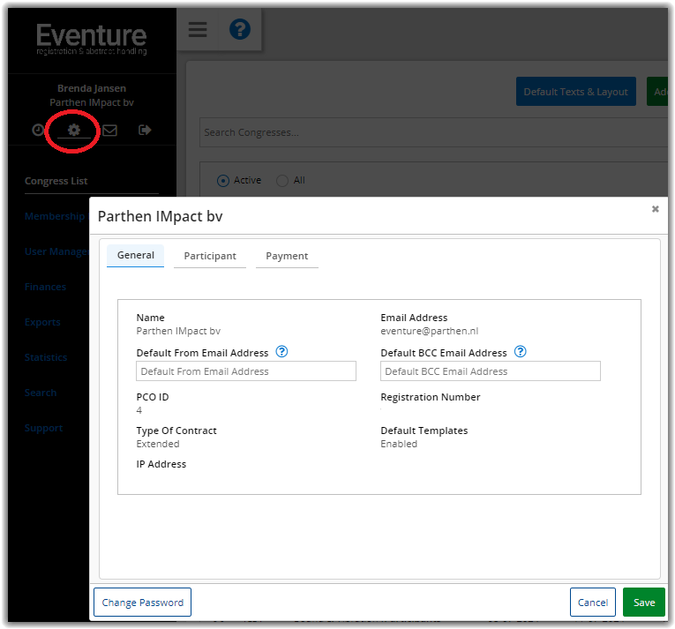Open Search in the sidebar
Image resolution: width=675 pixels, height=629 pixels.
[41, 393]
